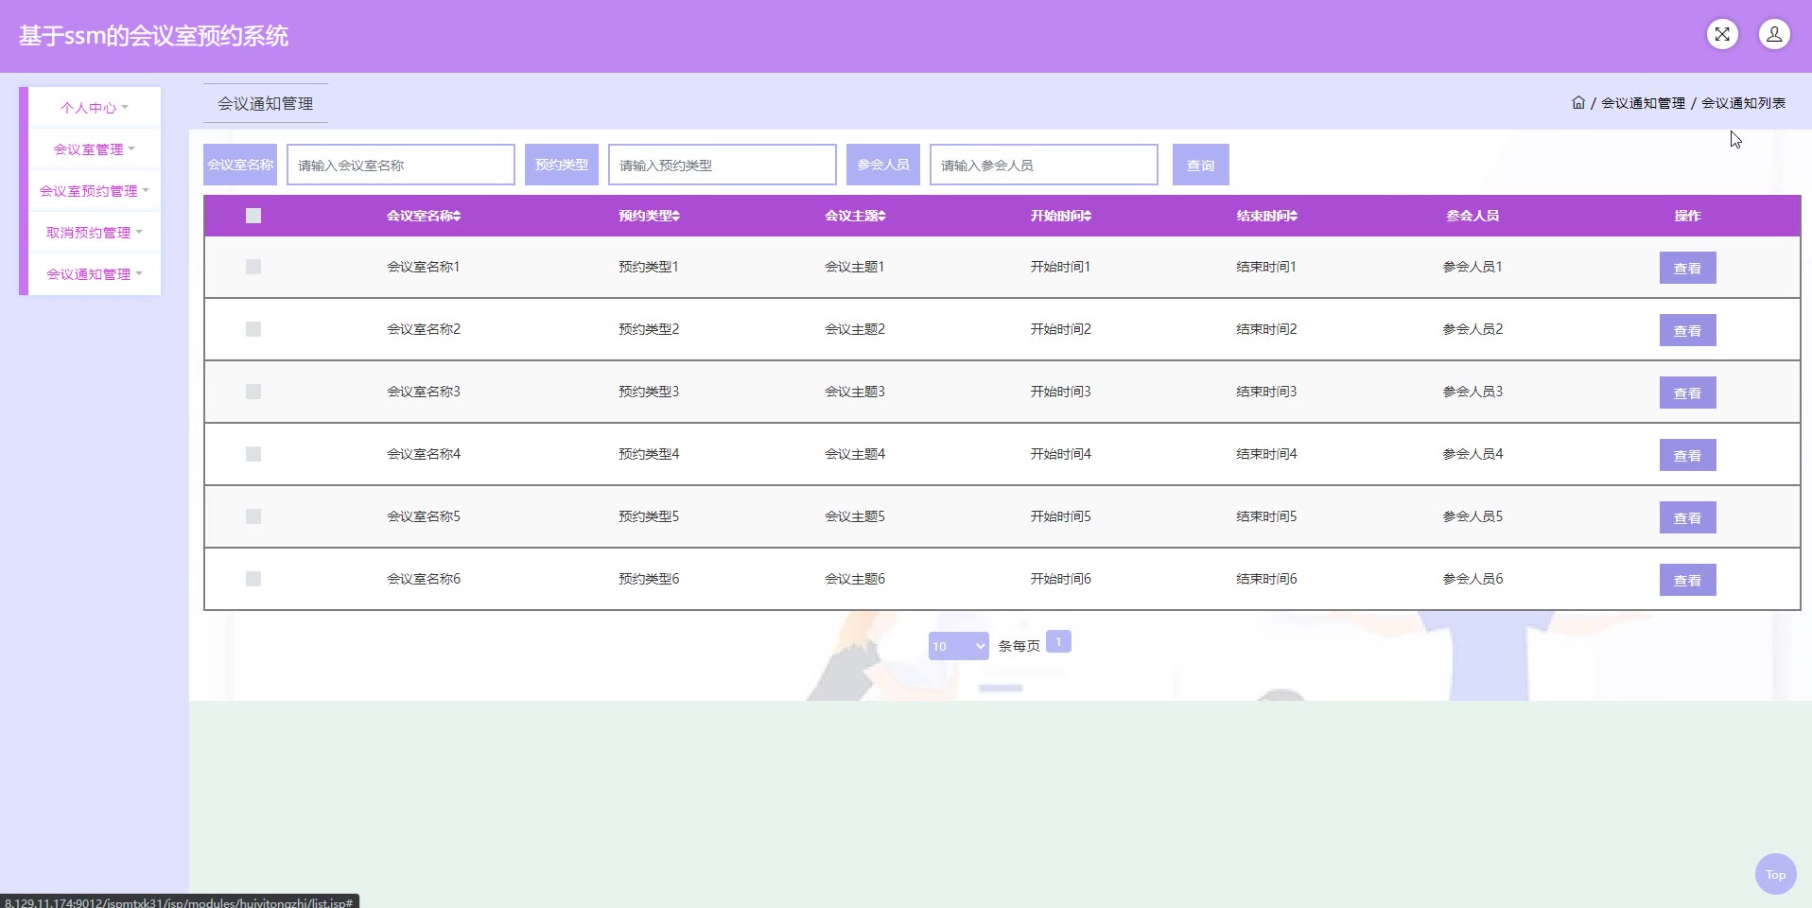Click 会议通知管理 in the breadcrumb
This screenshot has height=908, width=1812.
(1643, 103)
